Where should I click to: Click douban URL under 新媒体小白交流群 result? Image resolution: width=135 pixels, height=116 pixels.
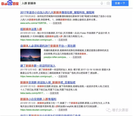(37, 110)
